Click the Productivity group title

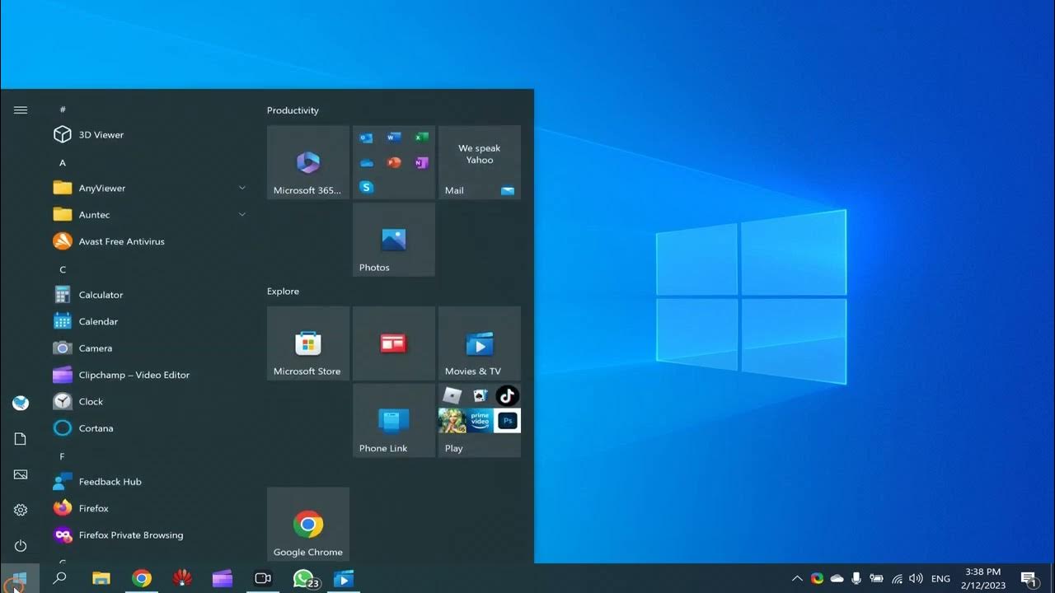click(293, 110)
